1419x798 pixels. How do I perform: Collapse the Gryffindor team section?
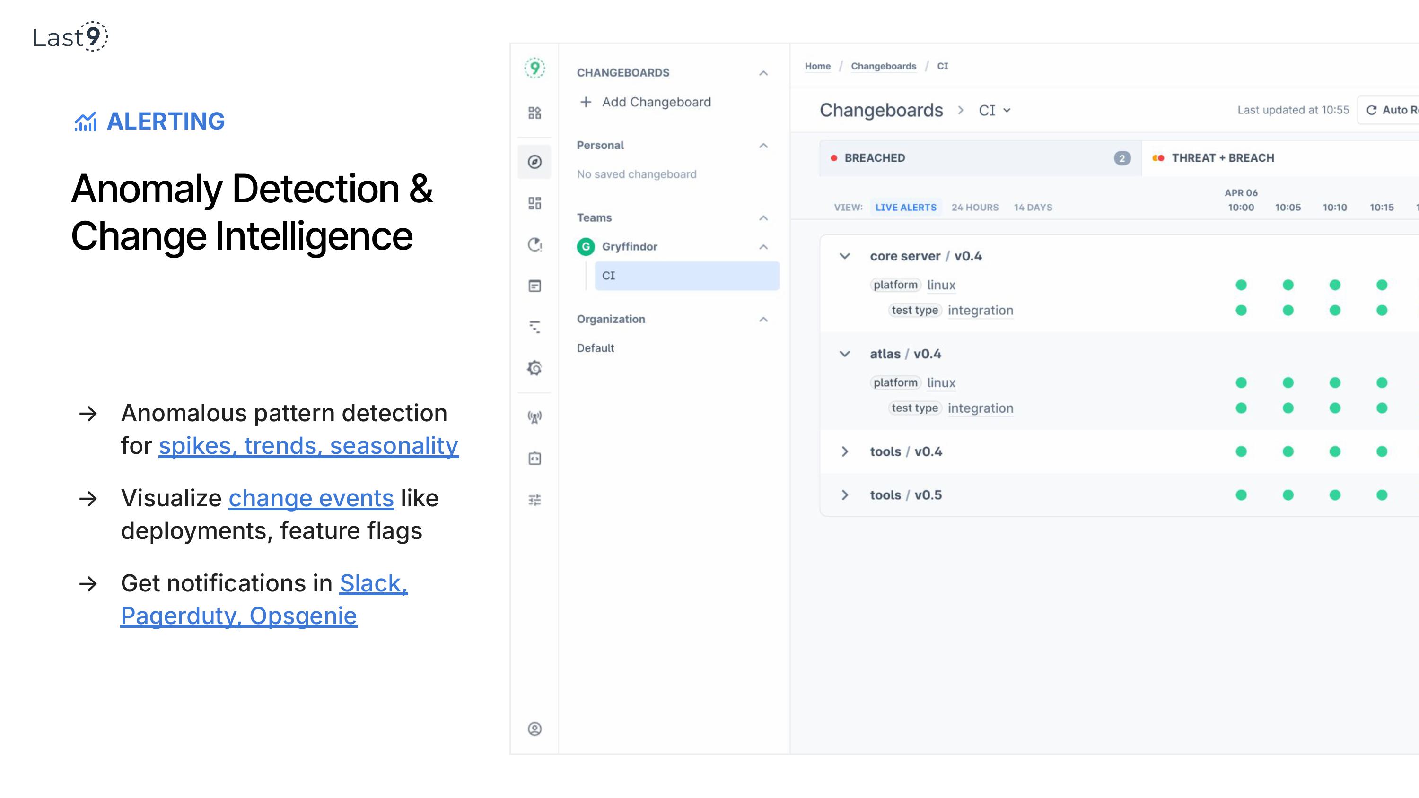763,247
